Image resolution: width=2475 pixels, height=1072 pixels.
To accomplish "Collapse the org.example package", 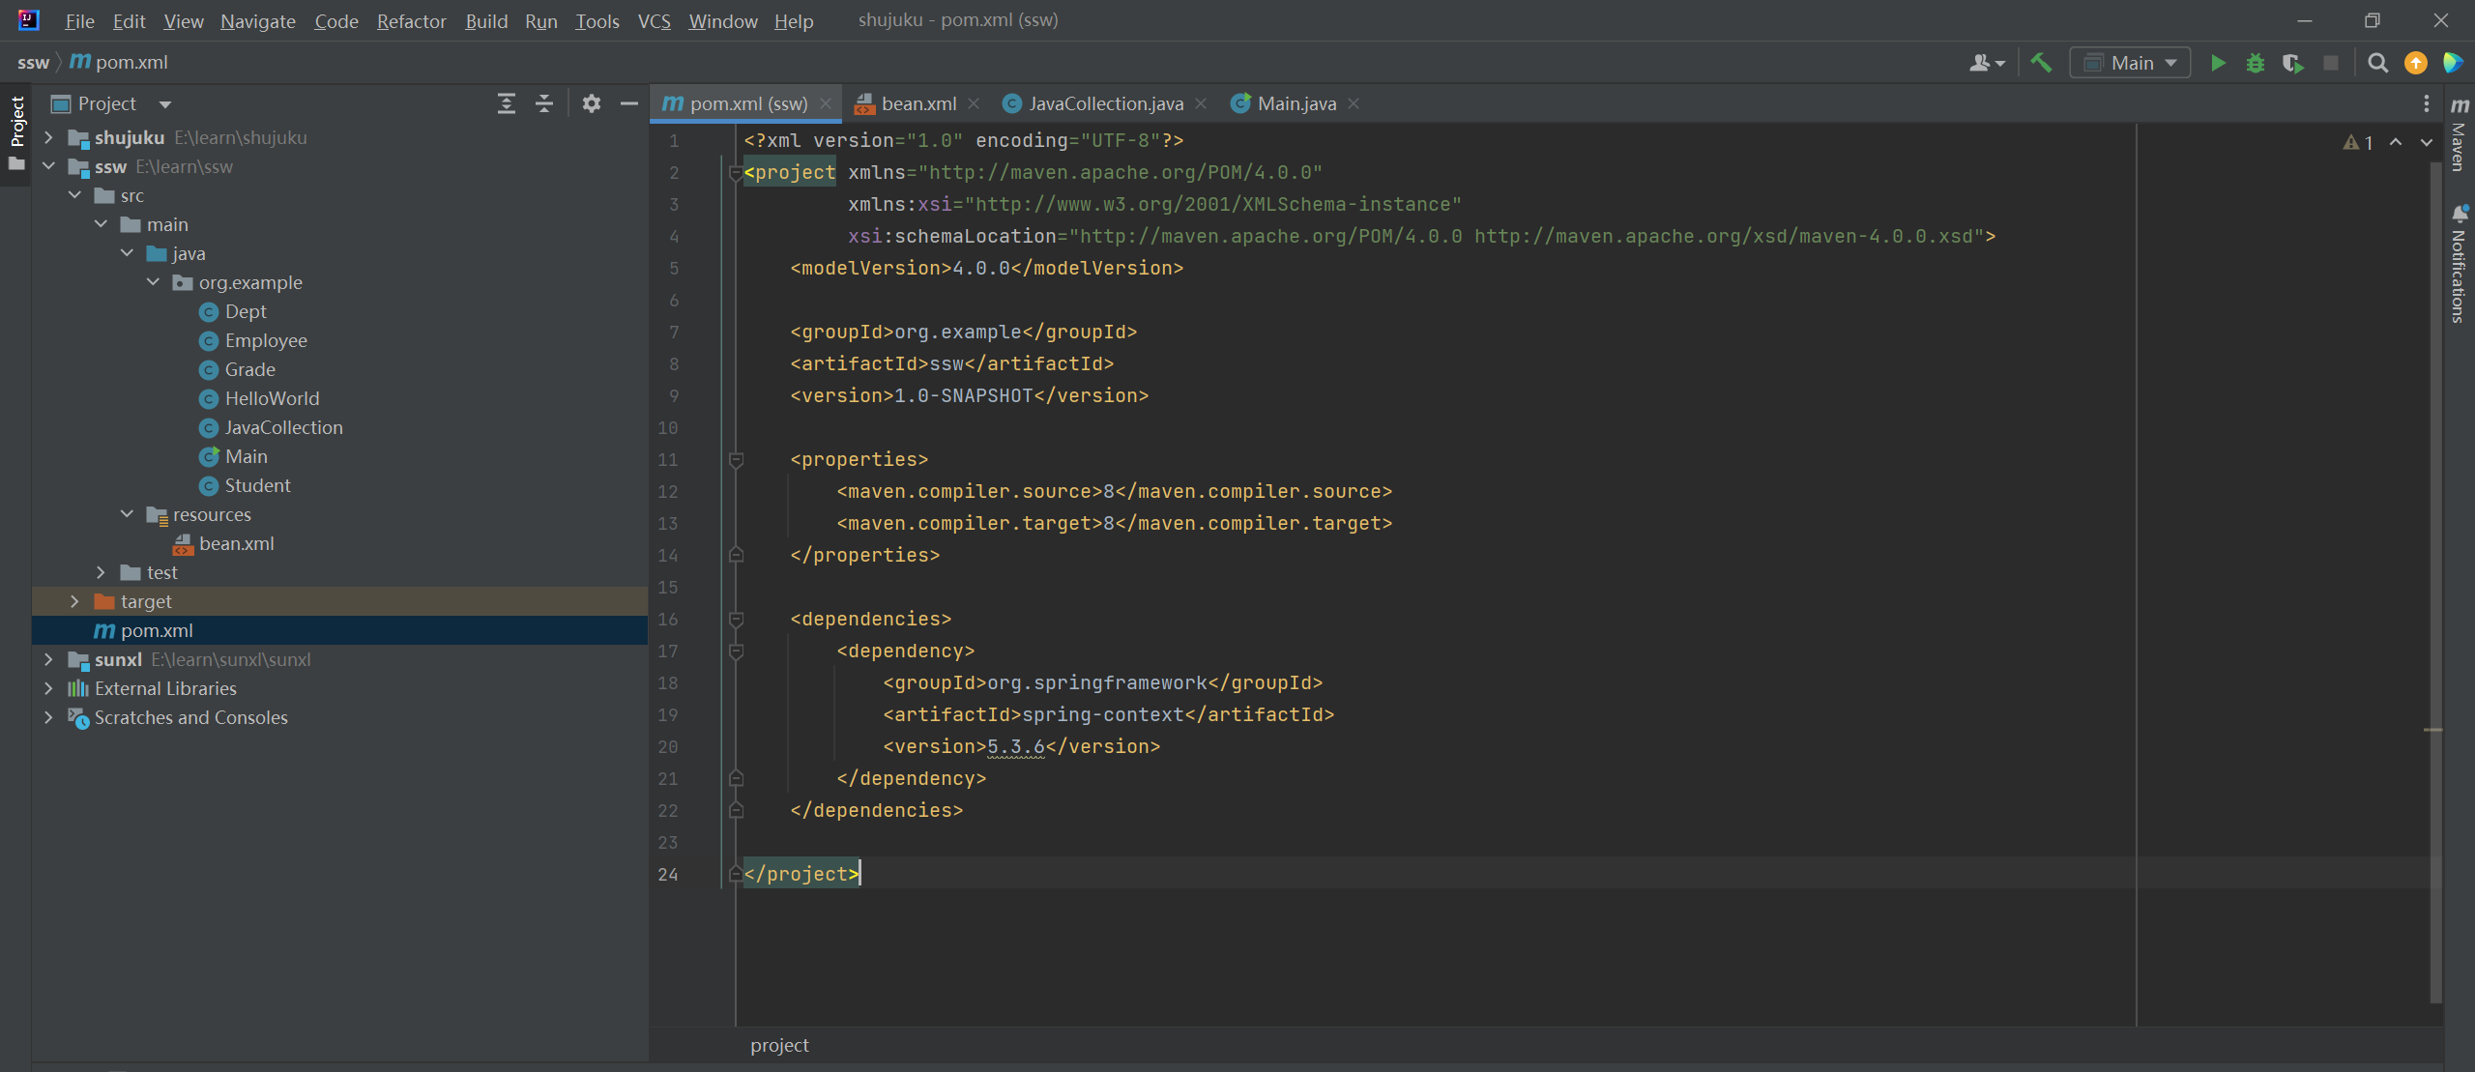I will pyautogui.click(x=153, y=282).
